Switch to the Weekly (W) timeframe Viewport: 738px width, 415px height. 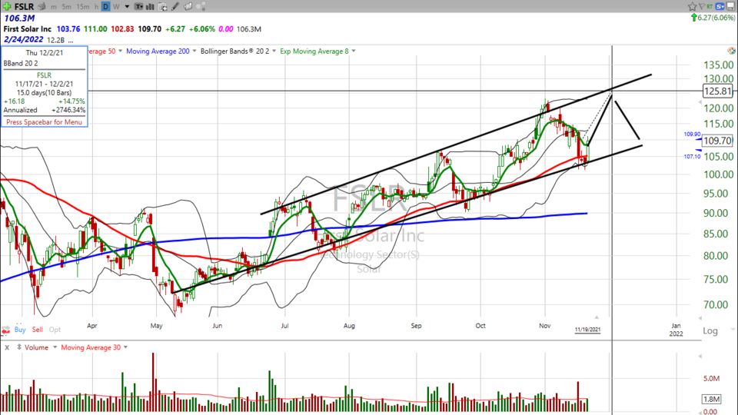(x=116, y=7)
